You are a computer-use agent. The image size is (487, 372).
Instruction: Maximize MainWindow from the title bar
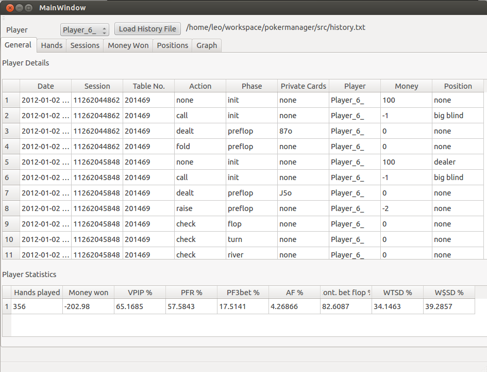[28, 8]
